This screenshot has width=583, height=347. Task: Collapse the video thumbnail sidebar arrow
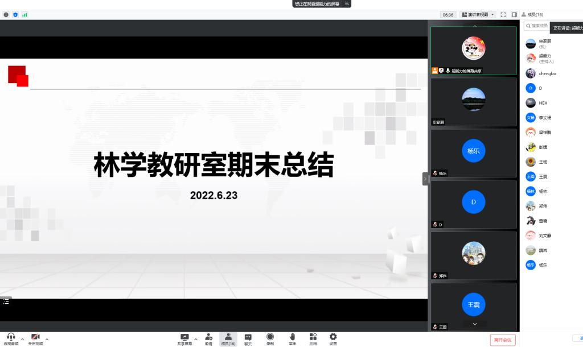tap(425, 179)
